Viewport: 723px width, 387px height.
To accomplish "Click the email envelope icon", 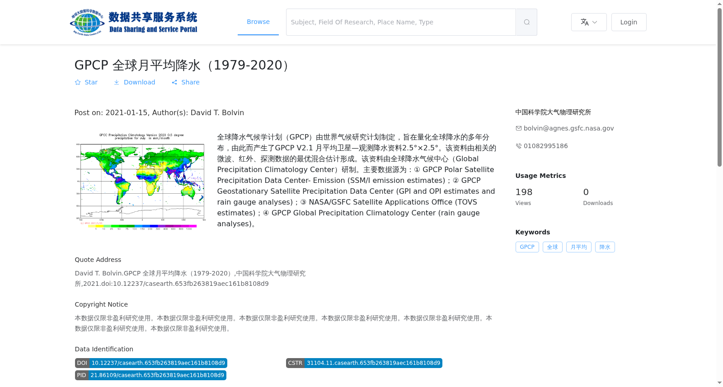I will pos(519,128).
